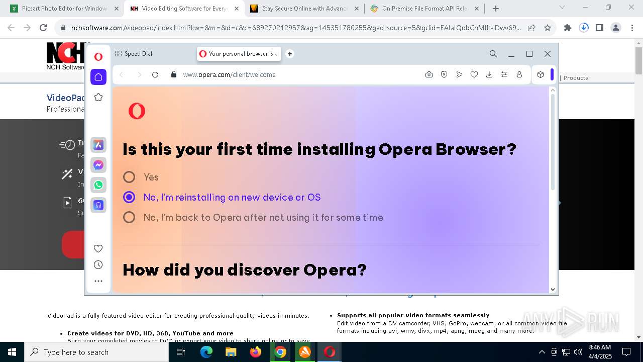
Task: Add the page to bookmarks with the heart icon
Action: coord(474,74)
